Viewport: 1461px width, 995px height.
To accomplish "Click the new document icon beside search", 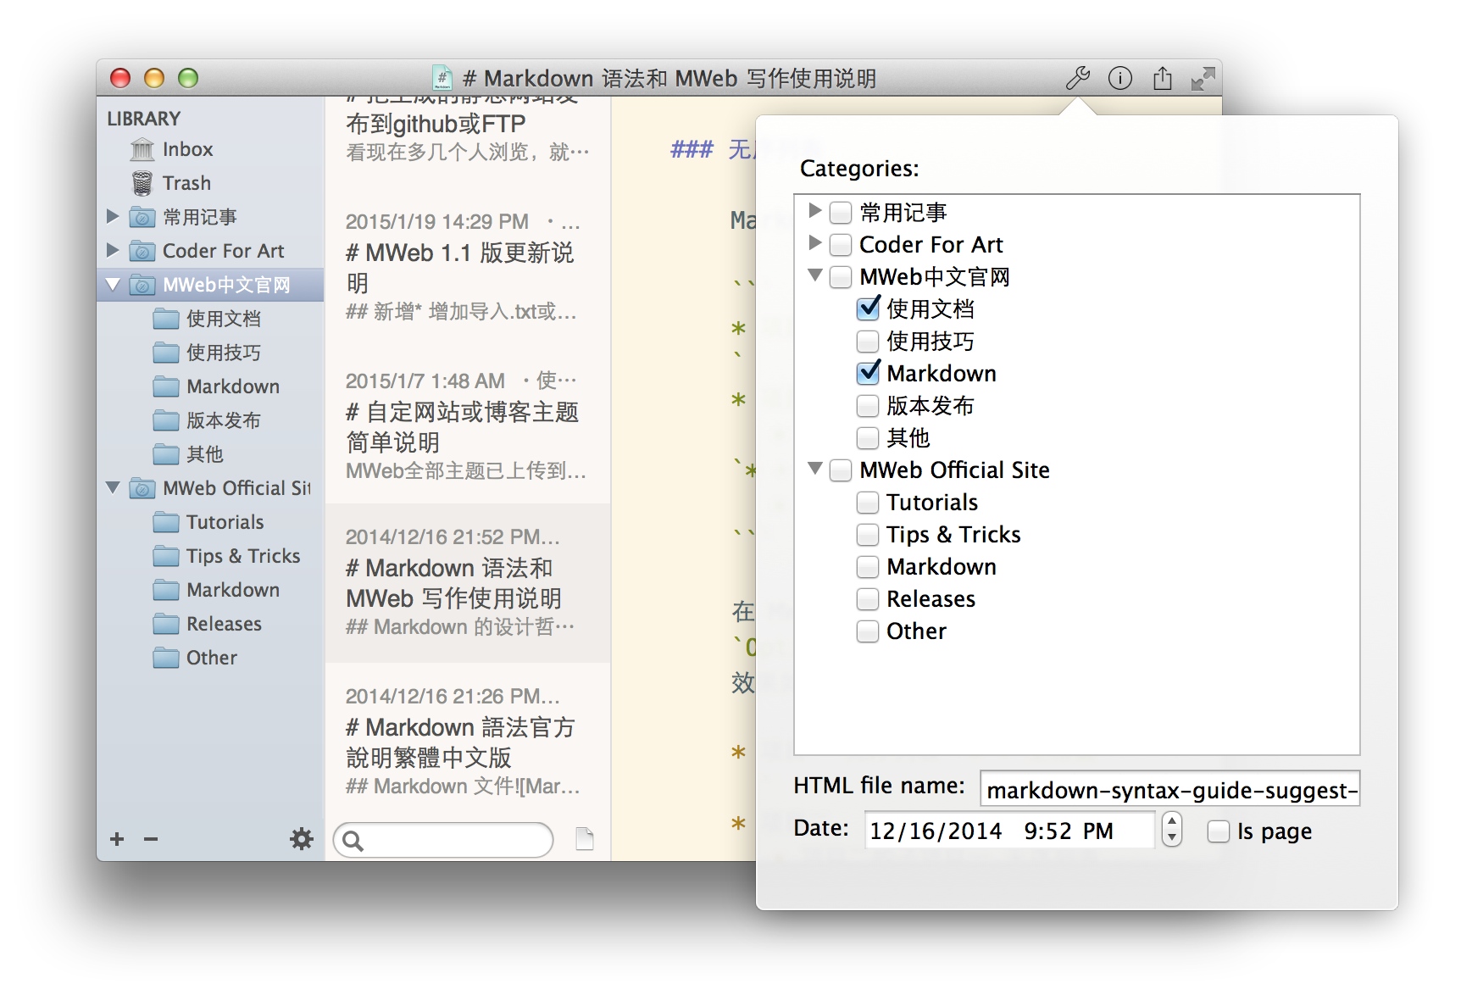I will pyautogui.click(x=584, y=839).
